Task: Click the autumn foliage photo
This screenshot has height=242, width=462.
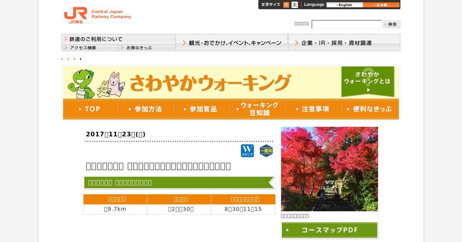Action: point(330,169)
